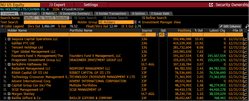Switch to the Current tab
Viewport: 249px width, 101px height.
pyautogui.click(x=10, y=14)
